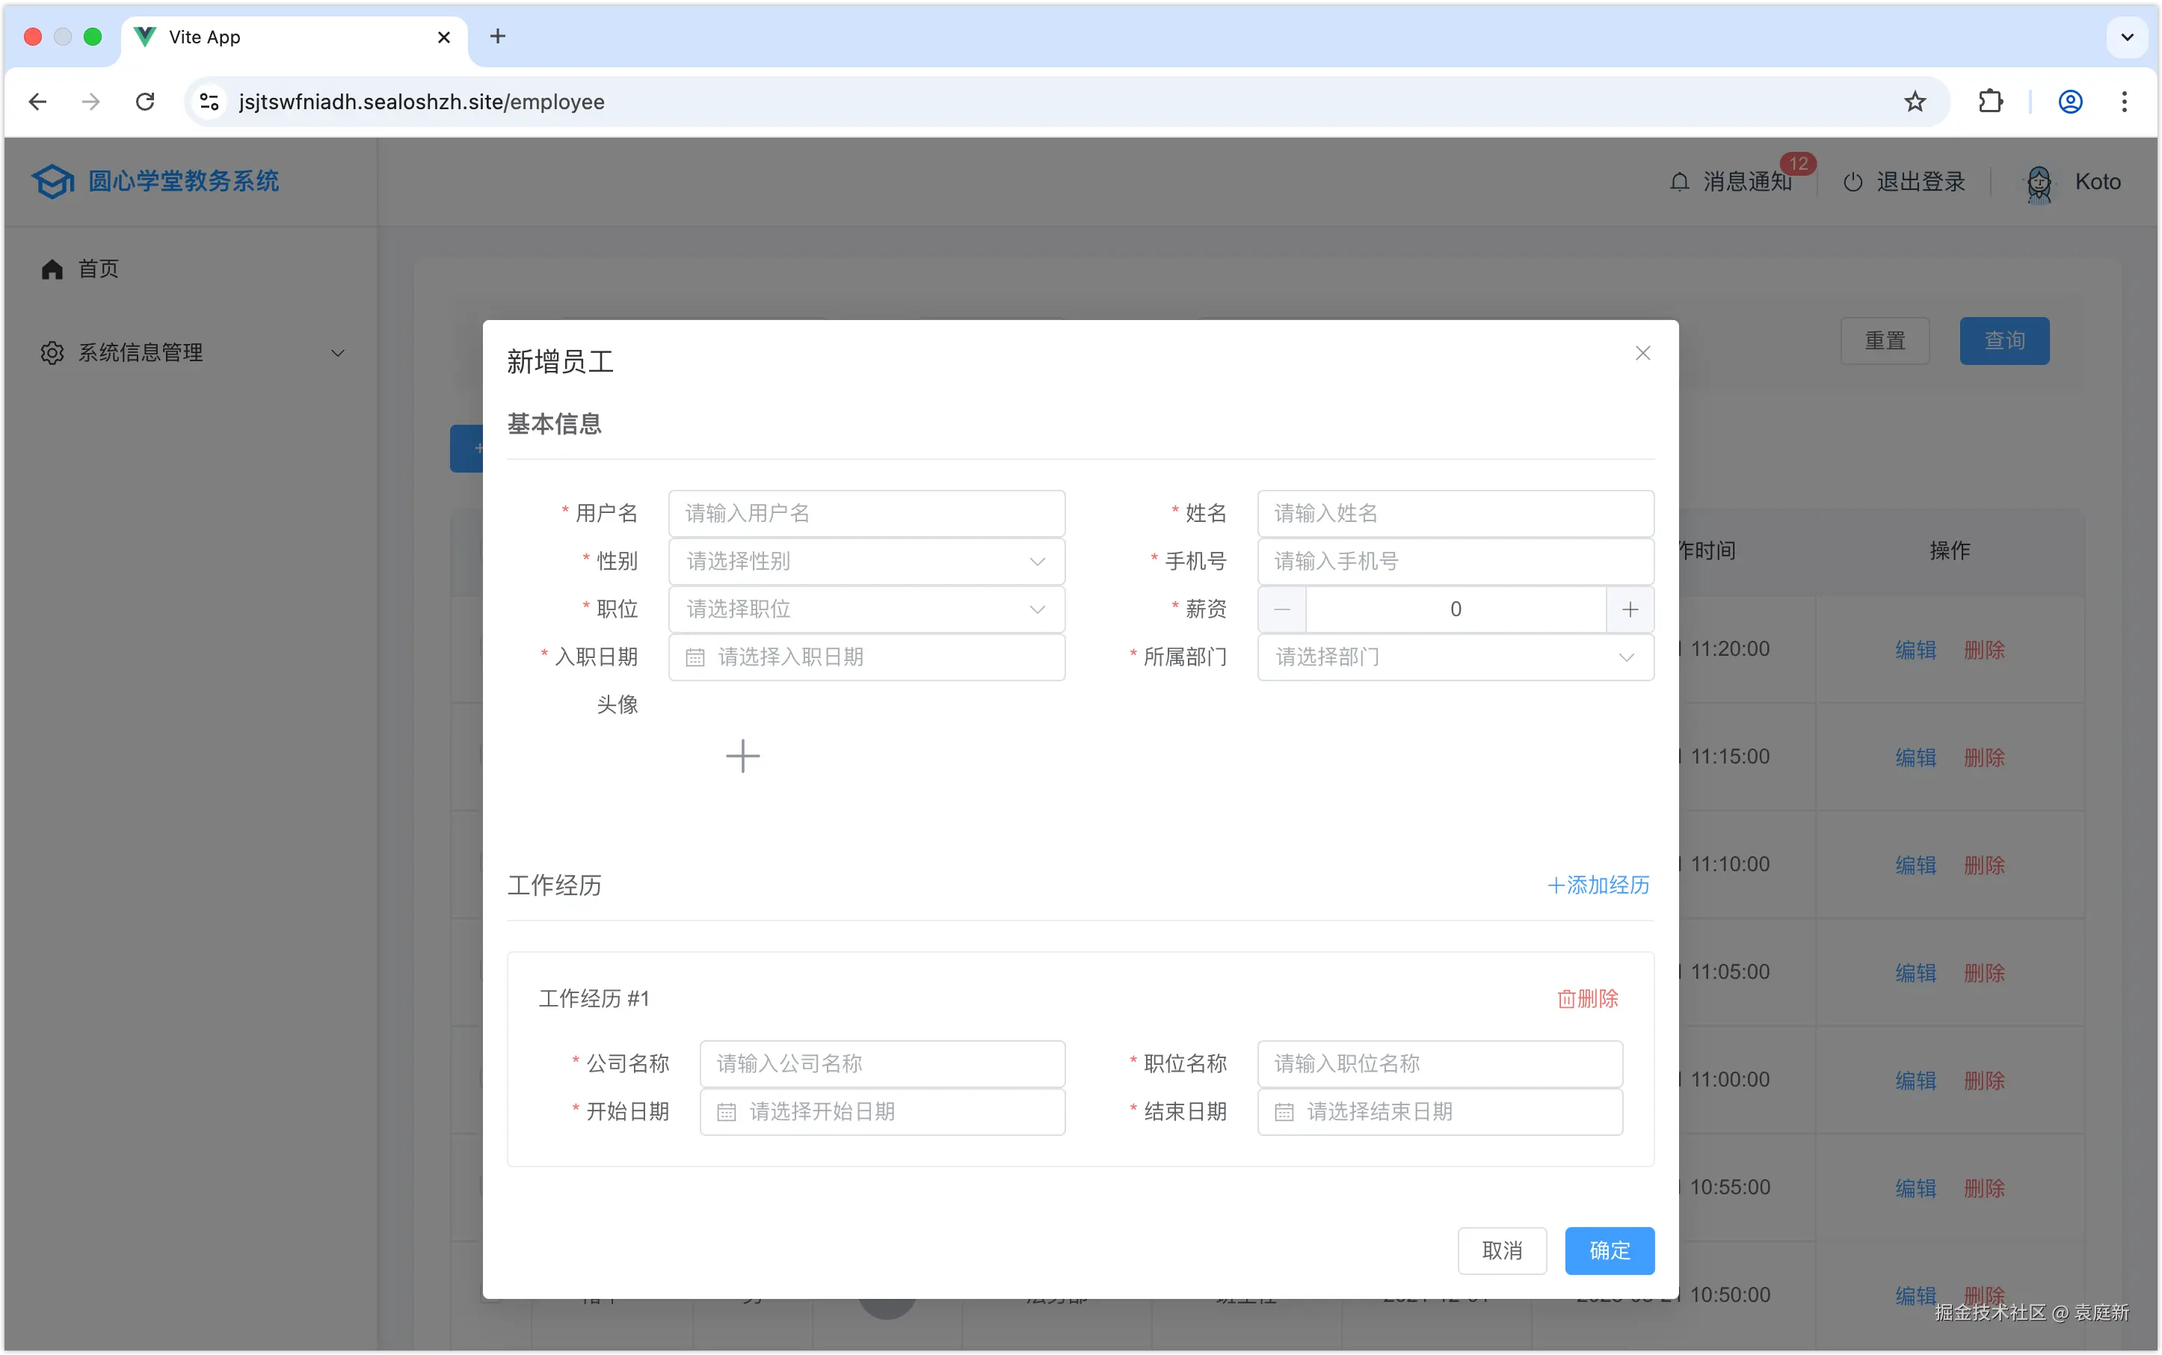The image size is (2162, 1355).
Task: Open the 请选择部门 dropdown
Action: 1455,657
